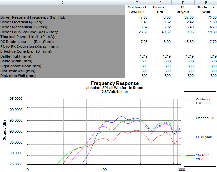The height and width of the screenshot is (172, 217).
Task: Select the Hight above floor label cell
Action: pos(62,66)
